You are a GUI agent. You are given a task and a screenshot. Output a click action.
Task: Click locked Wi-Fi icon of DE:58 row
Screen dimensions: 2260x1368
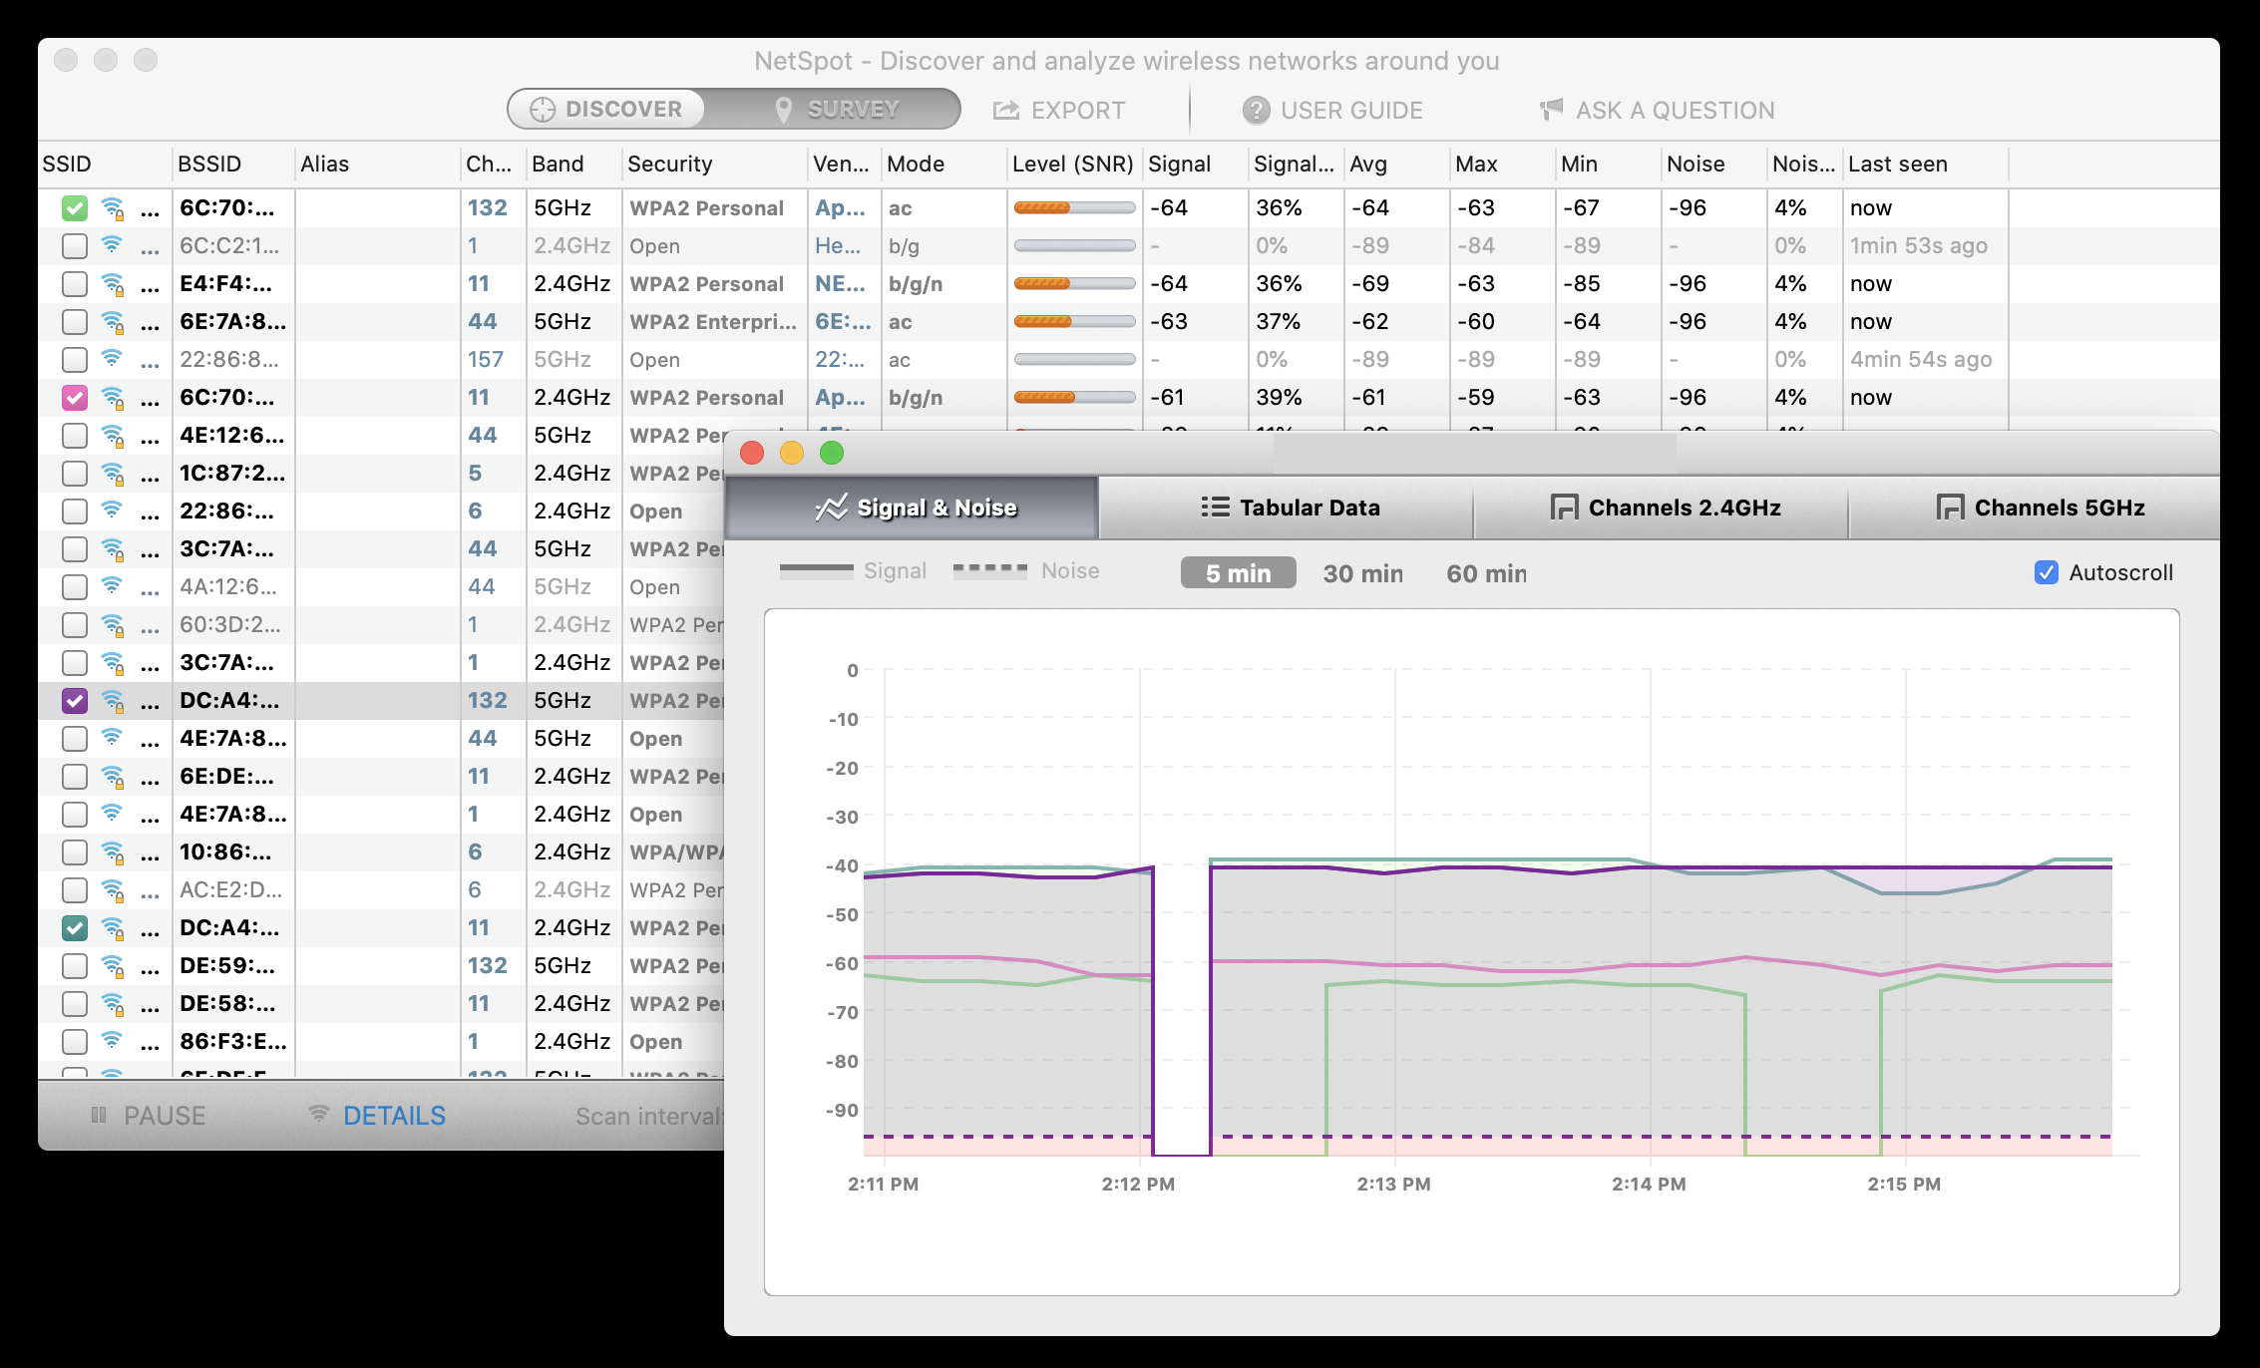[113, 1004]
